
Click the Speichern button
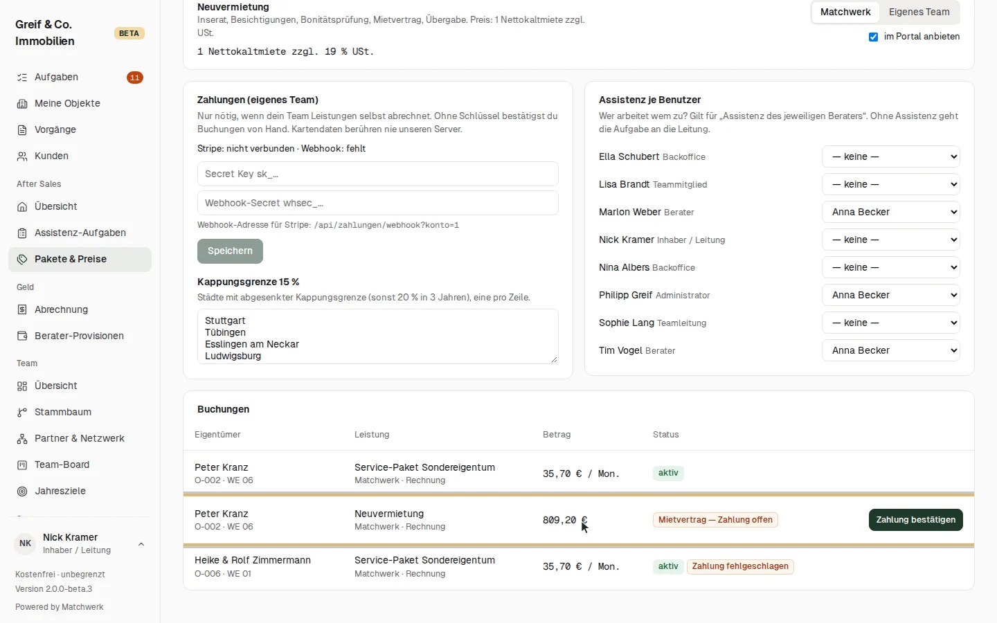coord(230,251)
